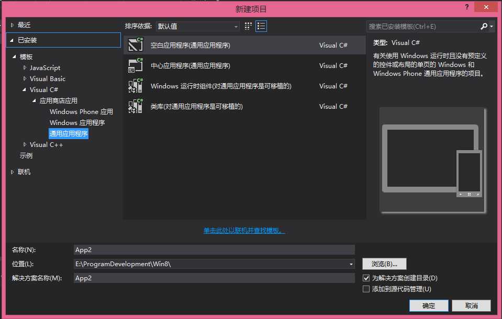Click the 浏览(B) button
Viewport: 502px width, 319px height.
[x=384, y=264]
